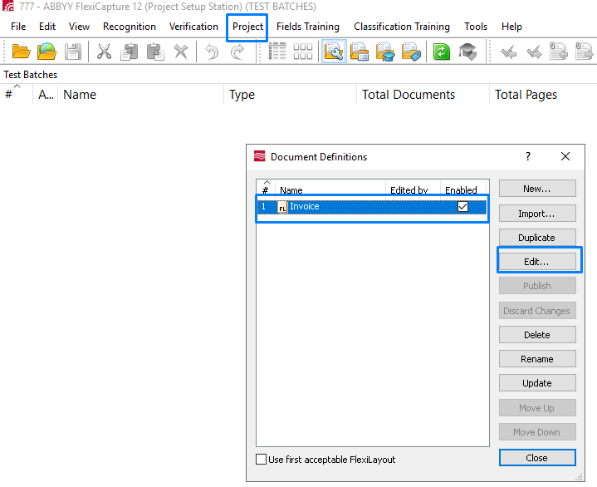The width and height of the screenshot is (597, 487).
Task: Click the Delete X toolbar icon
Action: [181, 52]
